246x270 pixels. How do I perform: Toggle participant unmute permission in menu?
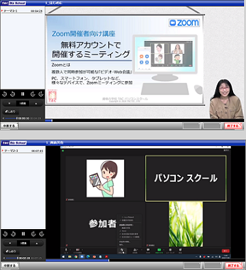pyautogui.click(x=129, y=237)
